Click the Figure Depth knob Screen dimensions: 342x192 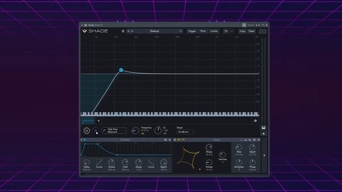pyautogui.click(x=252, y=147)
